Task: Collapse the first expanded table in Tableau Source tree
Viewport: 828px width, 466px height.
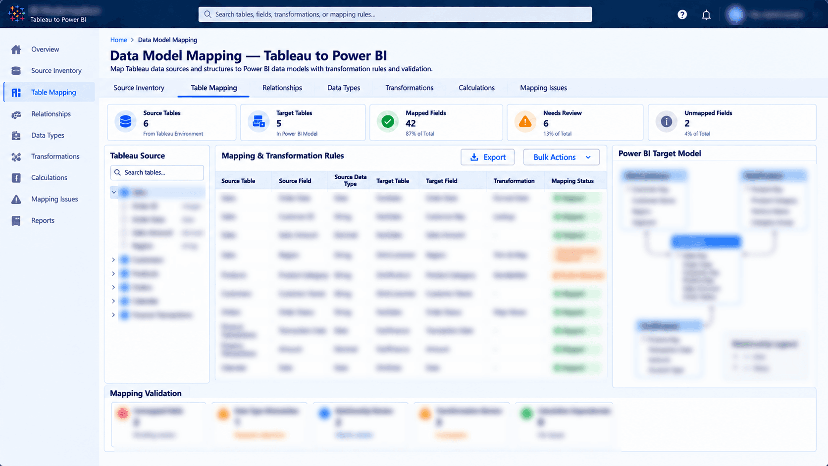Action: pyautogui.click(x=114, y=192)
